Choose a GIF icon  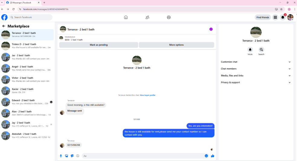pyautogui.click(x=78, y=156)
